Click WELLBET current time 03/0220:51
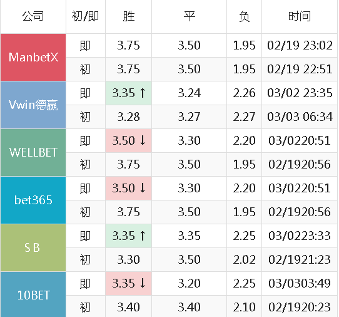This screenshot has height=317, width=339. click(x=300, y=141)
